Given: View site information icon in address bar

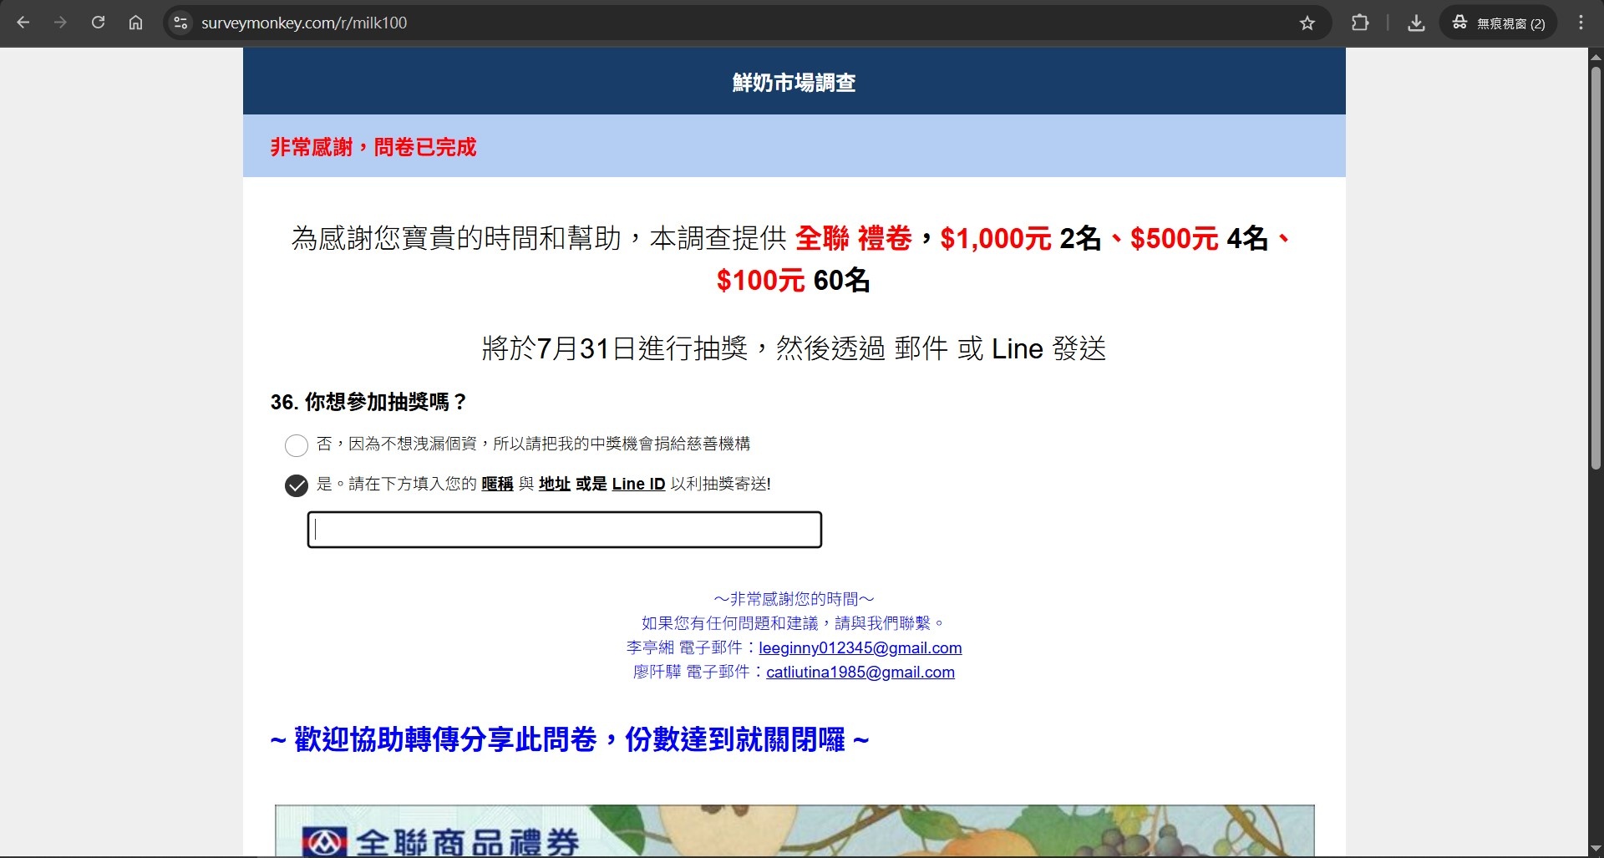Looking at the screenshot, I should click(180, 23).
